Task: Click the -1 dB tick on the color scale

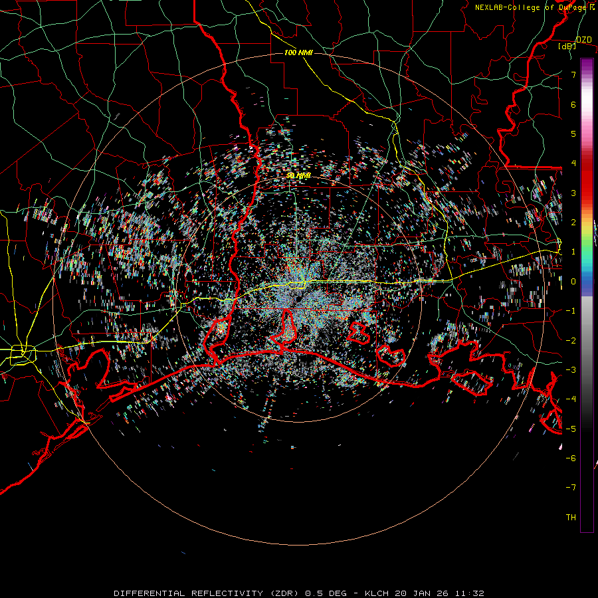Action: click(x=571, y=311)
